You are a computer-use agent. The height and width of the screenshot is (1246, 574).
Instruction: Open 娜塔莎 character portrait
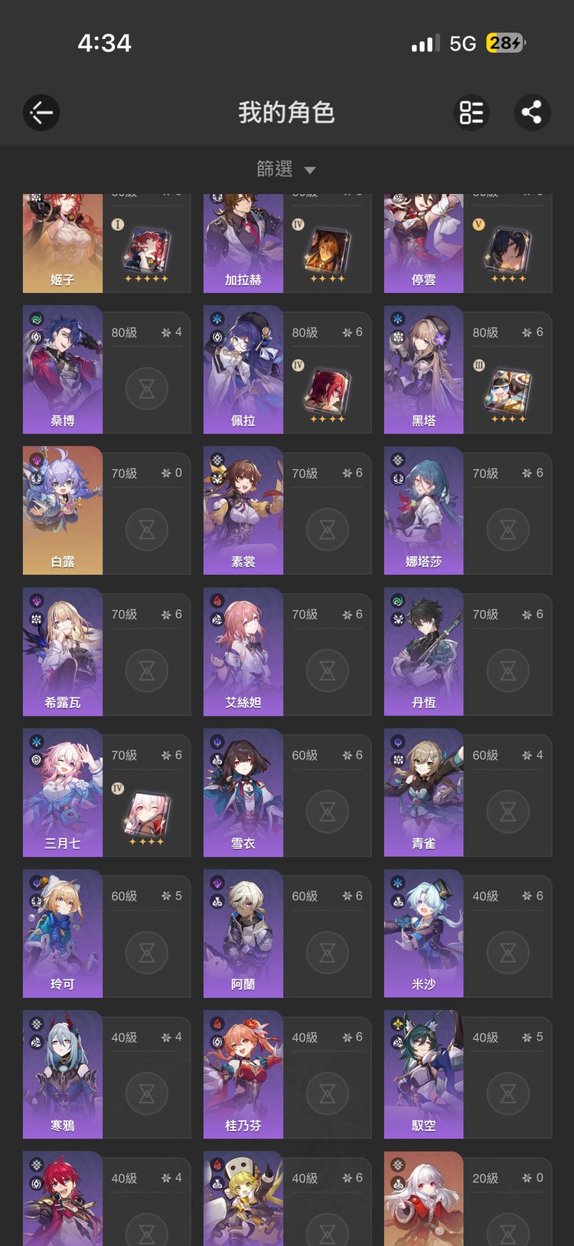[424, 510]
